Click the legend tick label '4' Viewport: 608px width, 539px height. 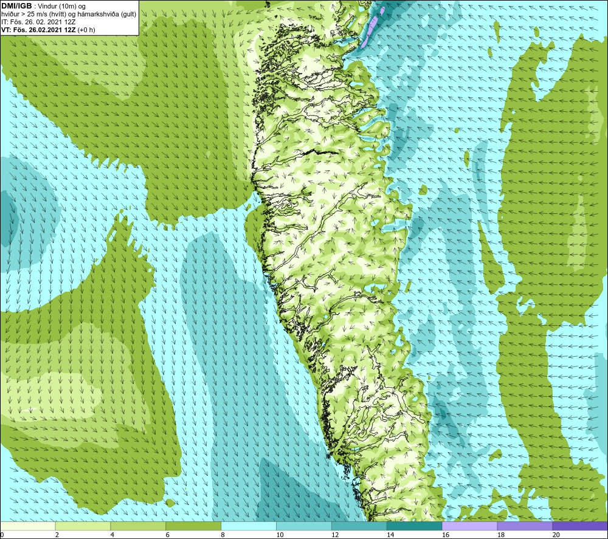click(112, 535)
